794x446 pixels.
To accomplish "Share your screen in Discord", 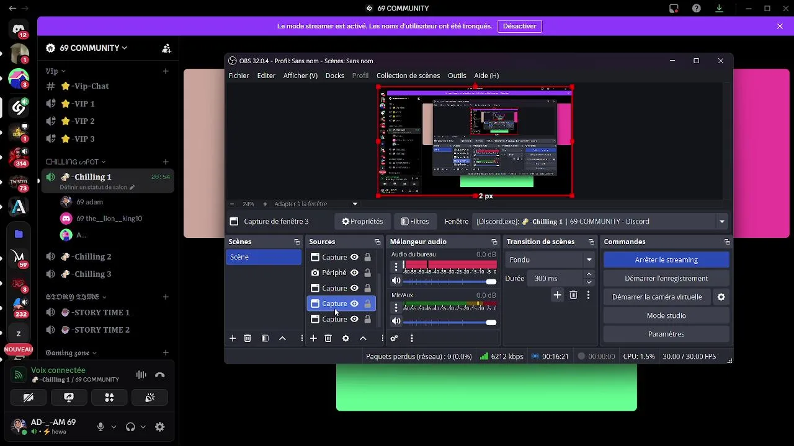I will (69, 398).
